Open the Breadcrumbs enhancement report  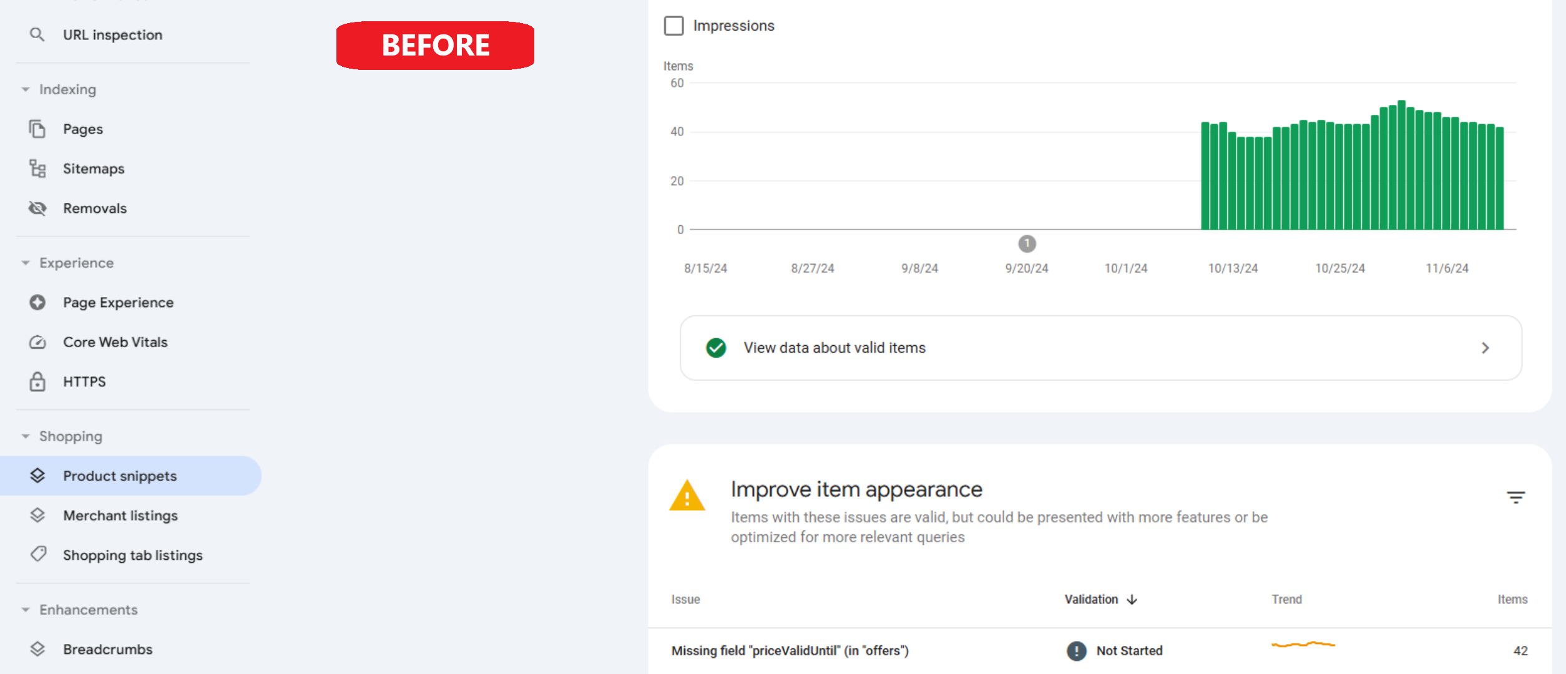pyautogui.click(x=108, y=649)
